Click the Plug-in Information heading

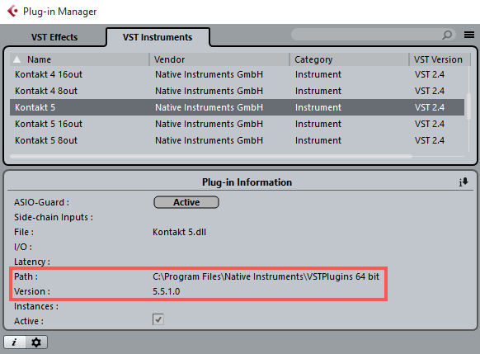[247, 182]
